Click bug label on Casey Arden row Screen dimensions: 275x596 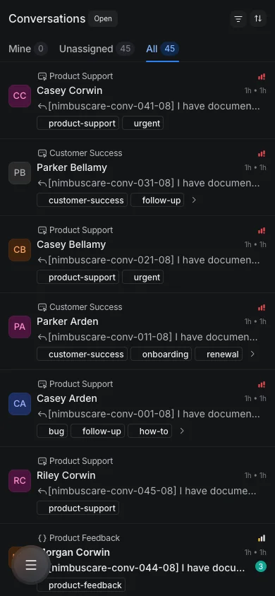tap(52, 431)
